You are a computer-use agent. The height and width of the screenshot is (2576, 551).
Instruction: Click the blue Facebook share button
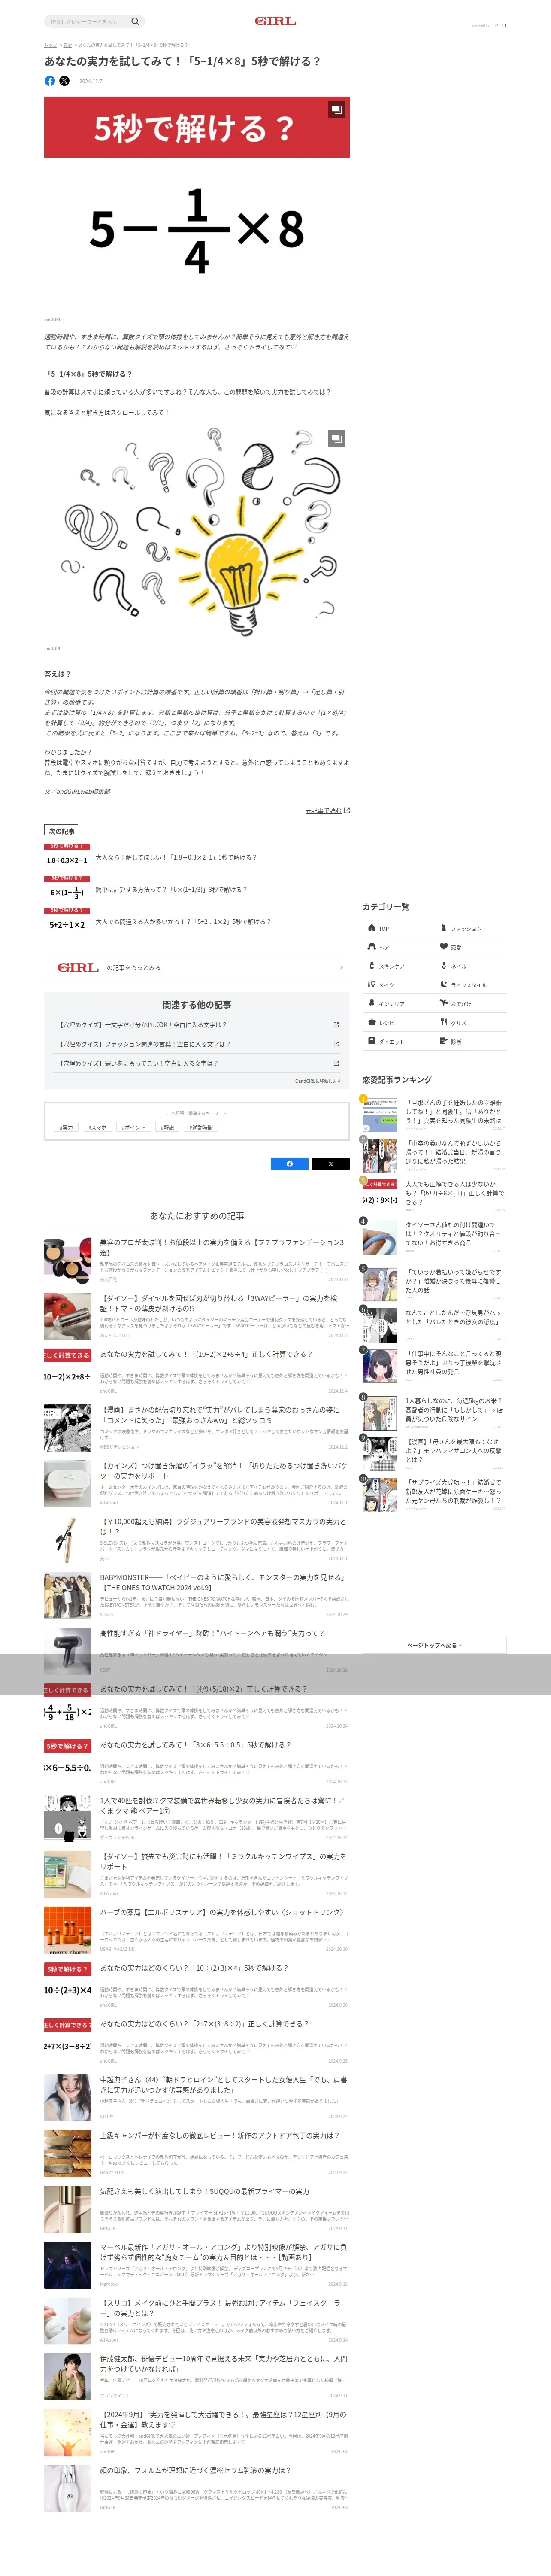[290, 1163]
